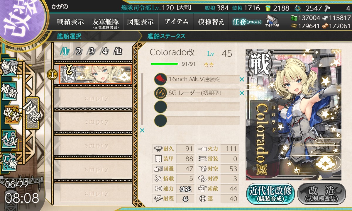Image resolution: width=352 pixels, height=211 pixels.
Task: Remove the 16inch Mk.V連装砲 with its X
Action: click(242, 79)
